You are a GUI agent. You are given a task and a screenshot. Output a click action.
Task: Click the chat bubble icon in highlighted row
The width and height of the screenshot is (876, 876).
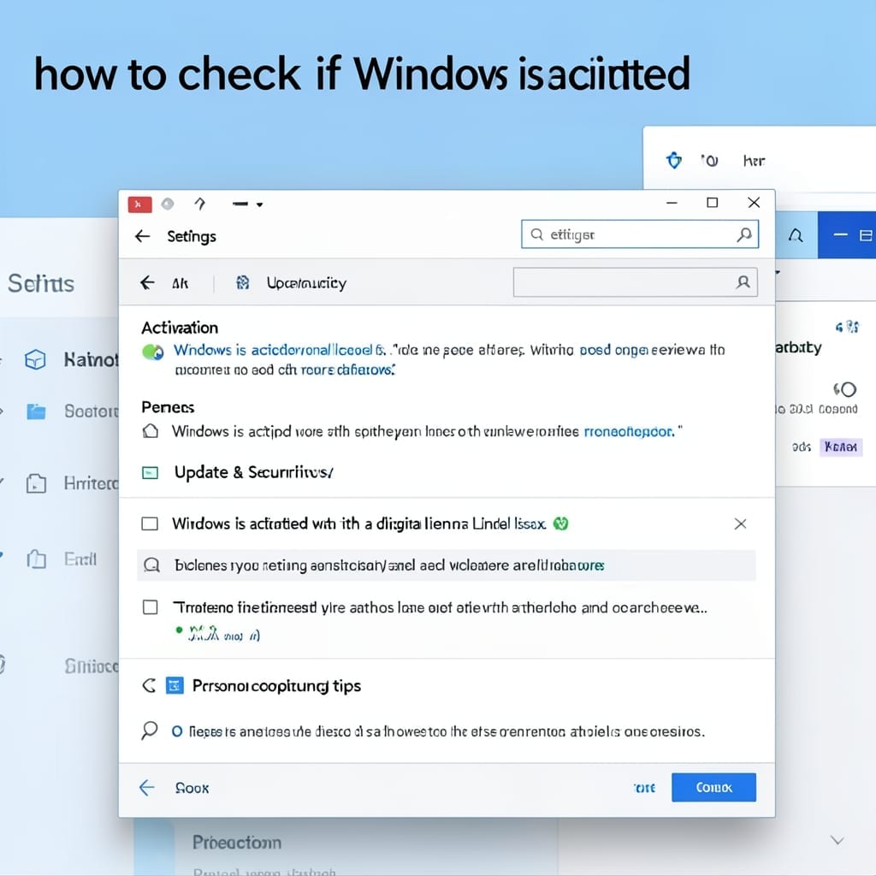coord(151,565)
